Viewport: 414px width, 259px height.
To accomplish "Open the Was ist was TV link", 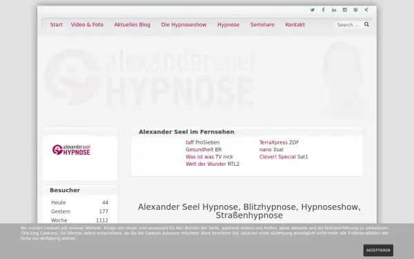I will 204,157.
